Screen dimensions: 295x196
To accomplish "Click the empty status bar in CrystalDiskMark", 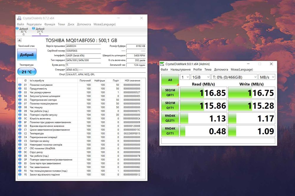I will pyautogui.click(x=218, y=141).
